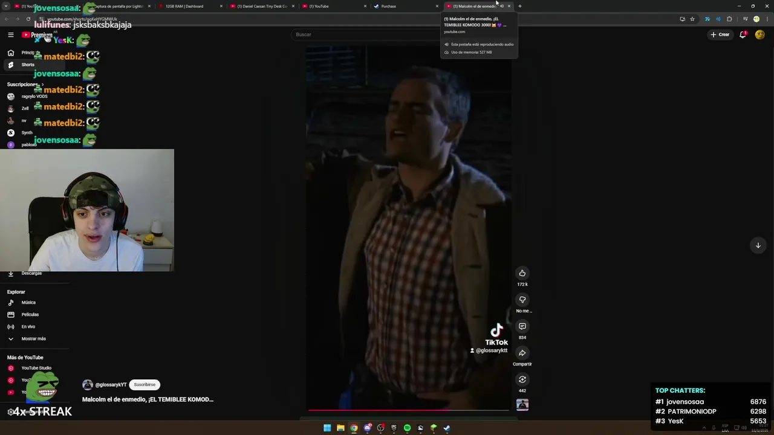Viewport: 774px width, 435px height.
Task: Click the Compartir share arrow icon
Action: [522, 353]
